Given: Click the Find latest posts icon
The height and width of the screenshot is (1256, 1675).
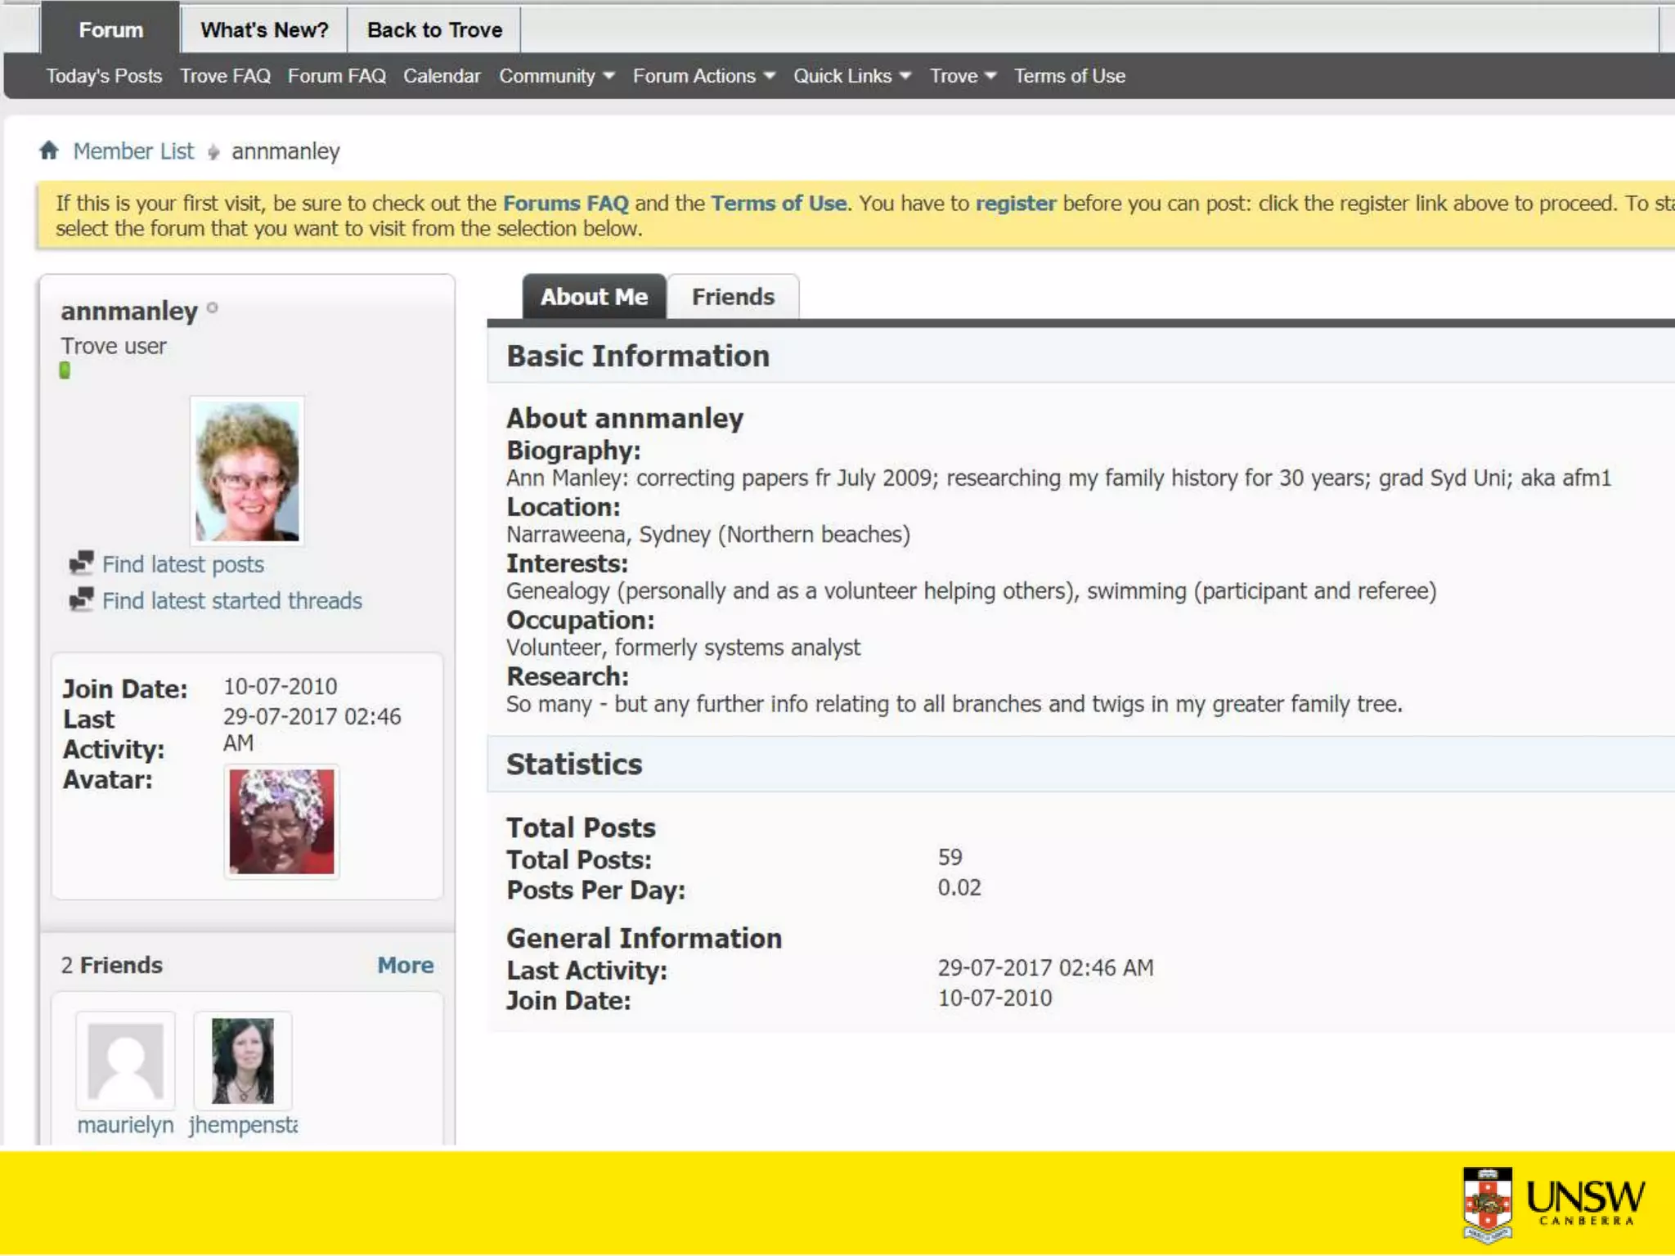Looking at the screenshot, I should pyautogui.click(x=81, y=563).
